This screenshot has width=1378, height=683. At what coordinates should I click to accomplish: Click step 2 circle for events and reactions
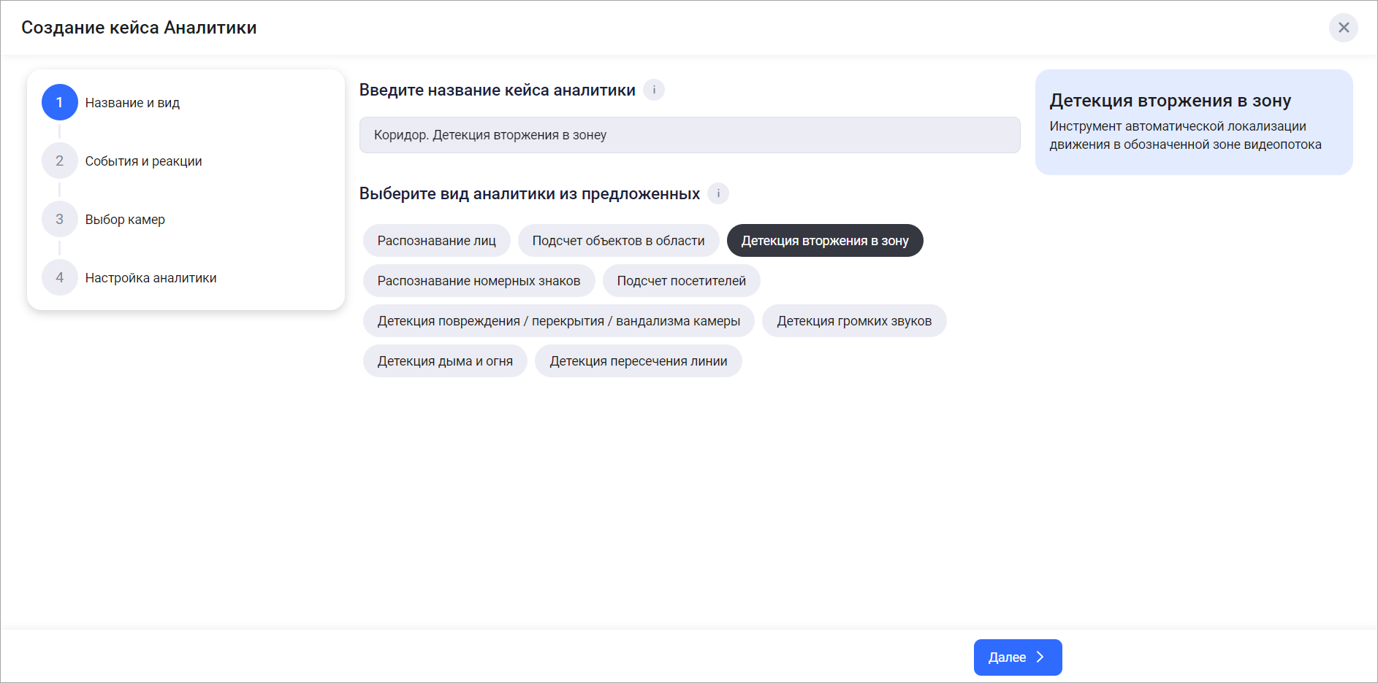60,161
